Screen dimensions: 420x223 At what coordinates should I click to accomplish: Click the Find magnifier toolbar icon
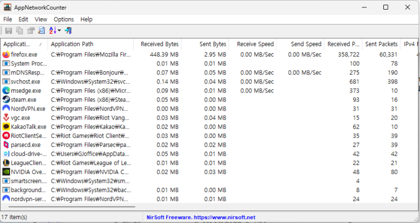coord(41,30)
